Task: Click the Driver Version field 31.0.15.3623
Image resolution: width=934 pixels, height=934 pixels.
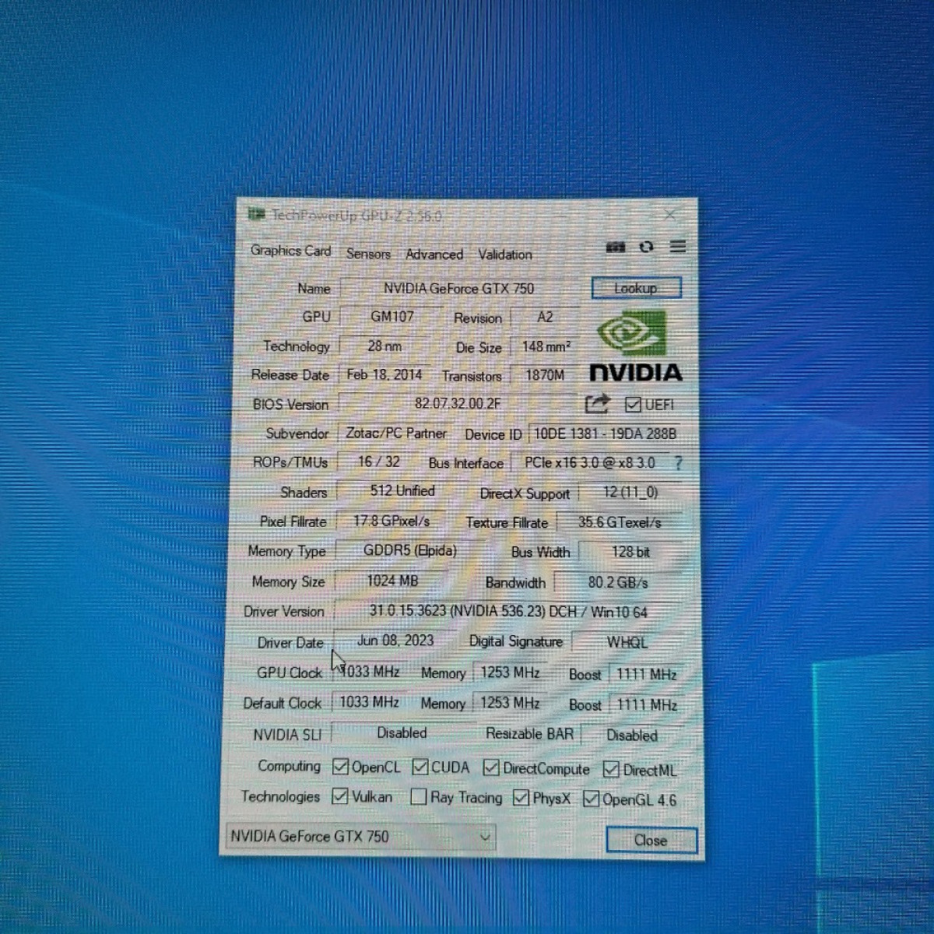Action: [508, 612]
